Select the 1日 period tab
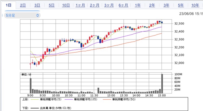This screenshot has width=203, height=111. [9, 5]
